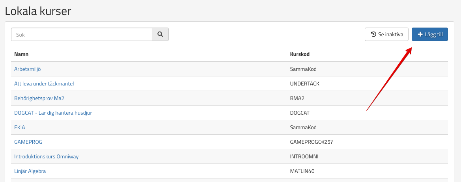Click the history icon in Se inaktiva
The image size is (461, 182).
(x=373, y=34)
